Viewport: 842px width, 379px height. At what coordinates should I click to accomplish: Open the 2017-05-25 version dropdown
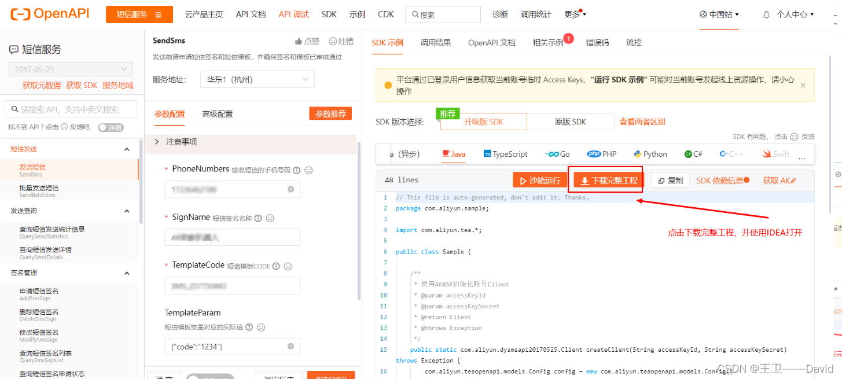tap(71, 69)
